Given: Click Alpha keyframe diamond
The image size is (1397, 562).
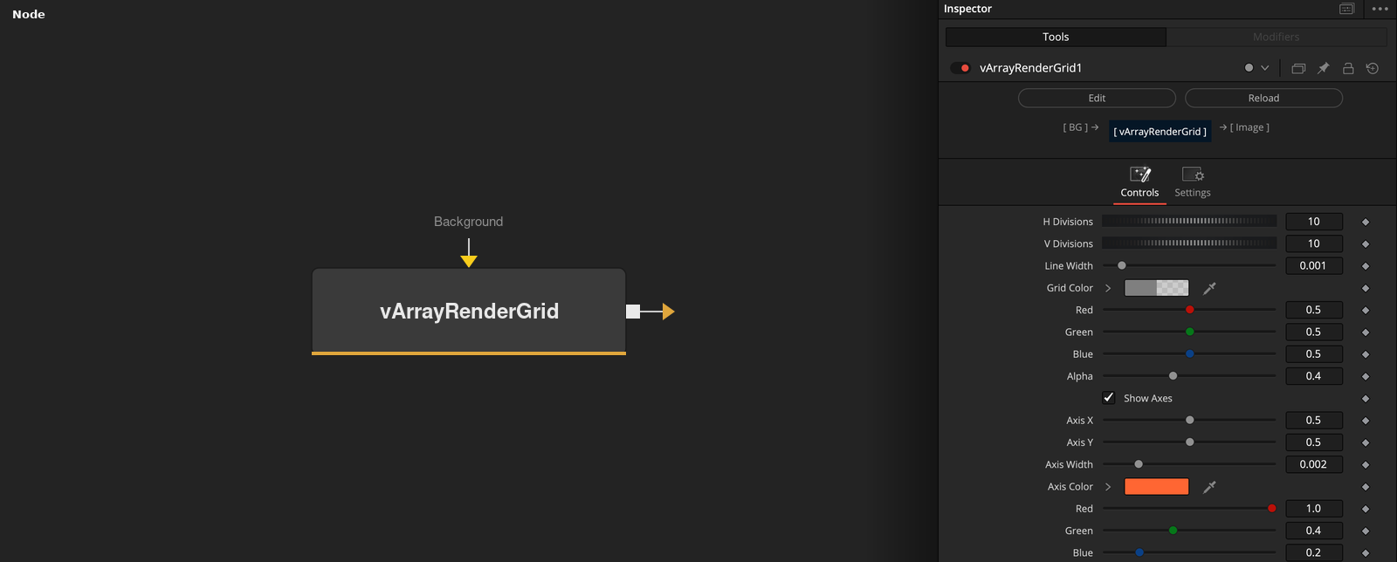Looking at the screenshot, I should click(x=1366, y=376).
